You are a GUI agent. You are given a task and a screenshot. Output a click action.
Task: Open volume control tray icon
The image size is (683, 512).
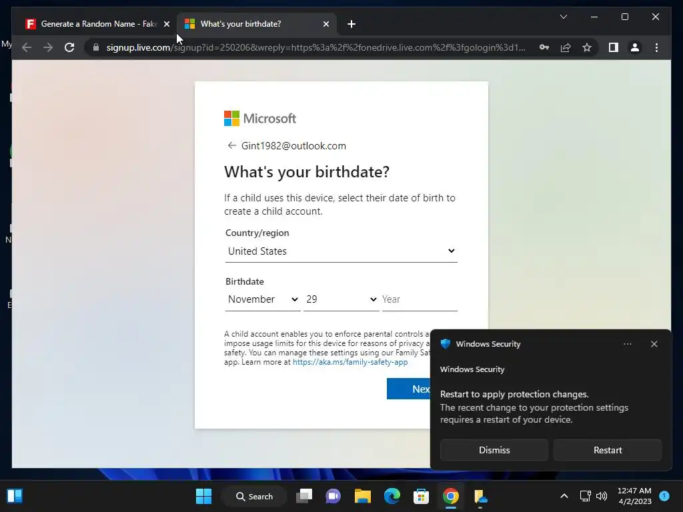(x=602, y=496)
